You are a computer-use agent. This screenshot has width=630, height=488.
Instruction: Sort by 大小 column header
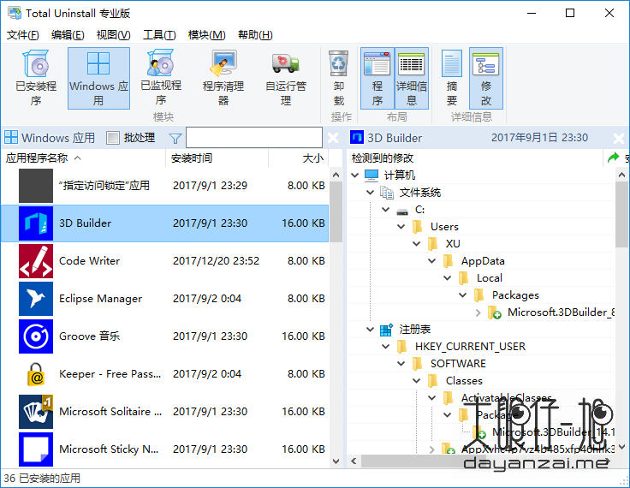click(298, 158)
